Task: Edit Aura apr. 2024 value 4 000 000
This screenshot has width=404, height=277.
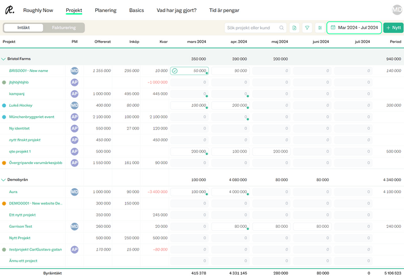Action: click(230, 192)
